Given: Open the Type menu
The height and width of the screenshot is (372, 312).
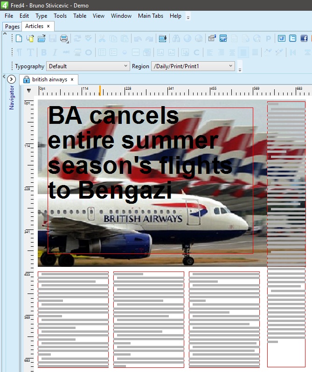Looking at the screenshot, I should point(41,16).
